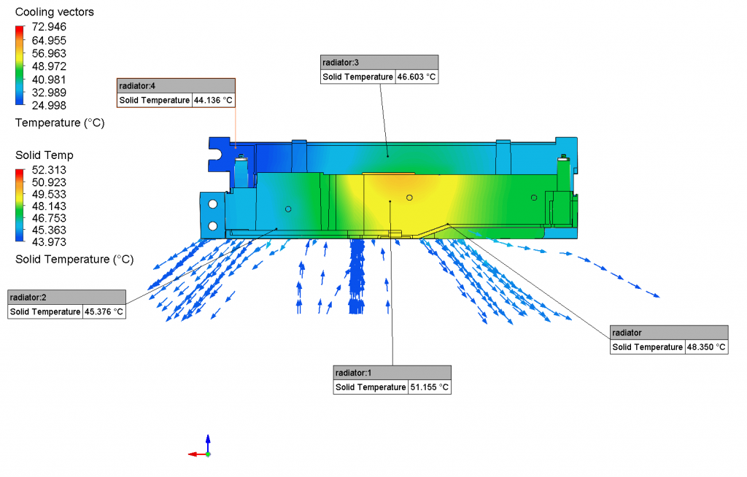Click the radiator:1 callout title
This screenshot has width=747, height=477.
392,373
